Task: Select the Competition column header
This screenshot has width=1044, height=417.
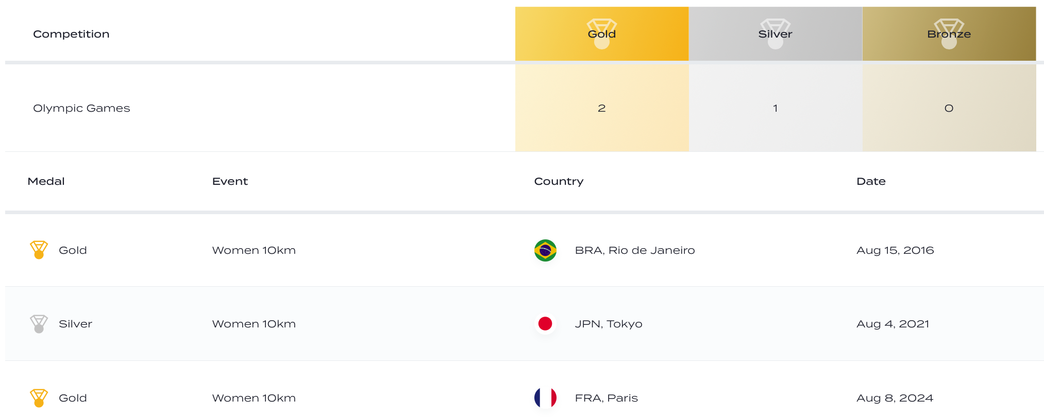Action: click(71, 34)
